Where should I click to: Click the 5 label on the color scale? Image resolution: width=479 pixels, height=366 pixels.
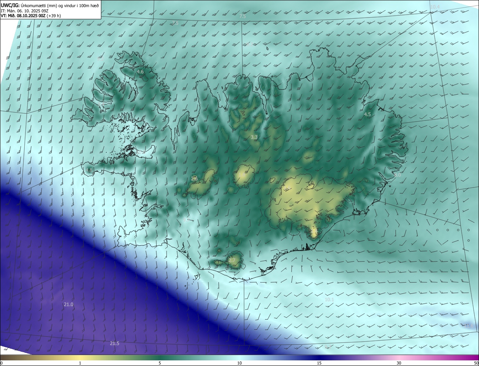point(160,363)
